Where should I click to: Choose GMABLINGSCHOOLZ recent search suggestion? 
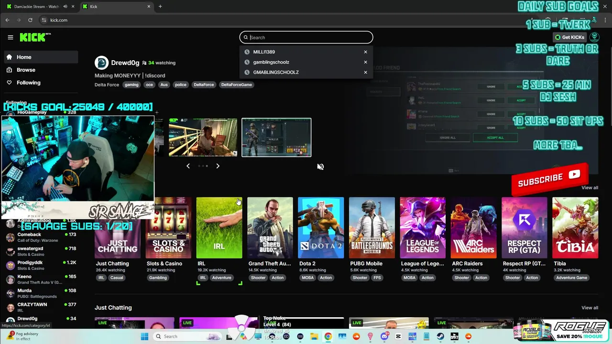[x=276, y=72]
